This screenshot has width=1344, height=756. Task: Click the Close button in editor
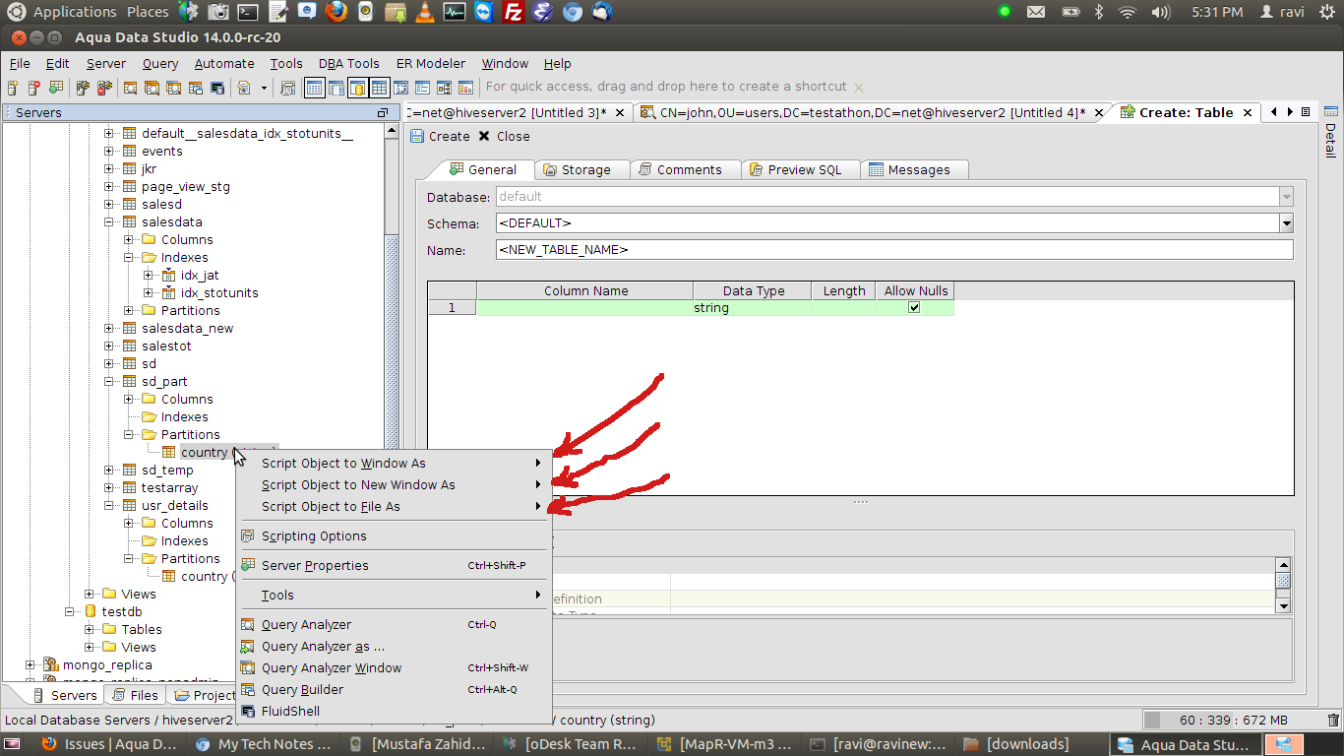(x=504, y=136)
